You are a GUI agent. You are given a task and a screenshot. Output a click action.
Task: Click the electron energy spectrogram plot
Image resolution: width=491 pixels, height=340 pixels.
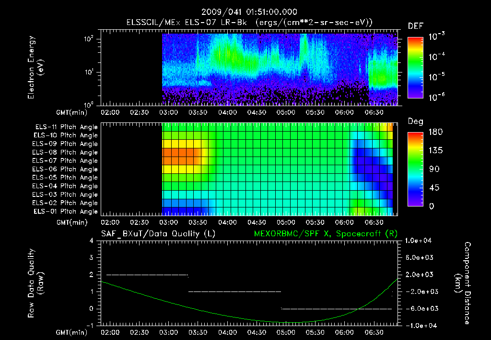pyautogui.click(x=249, y=68)
